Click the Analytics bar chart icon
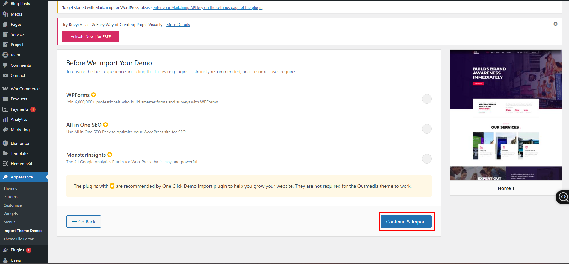The width and height of the screenshot is (569, 264). [x=5, y=119]
